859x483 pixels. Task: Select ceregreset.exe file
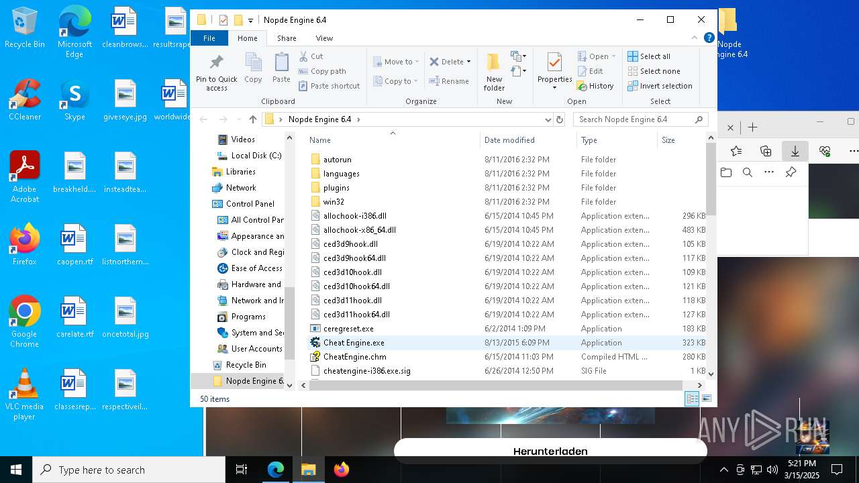point(348,329)
